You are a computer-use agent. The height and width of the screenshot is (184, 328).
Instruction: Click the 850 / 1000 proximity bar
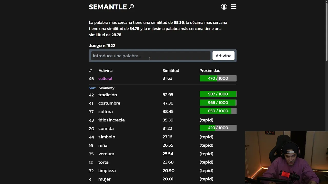click(218, 111)
